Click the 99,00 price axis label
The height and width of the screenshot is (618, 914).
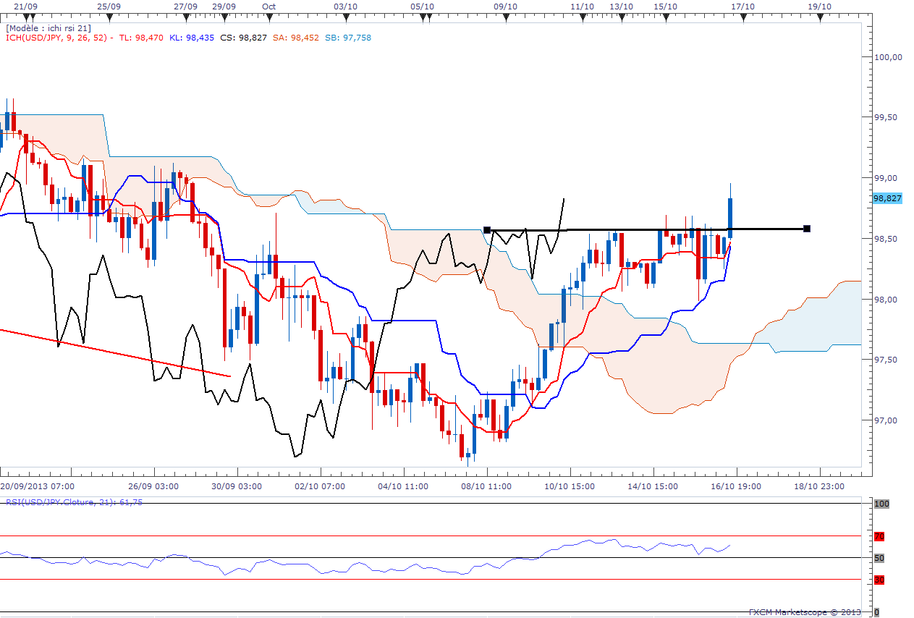click(887, 178)
